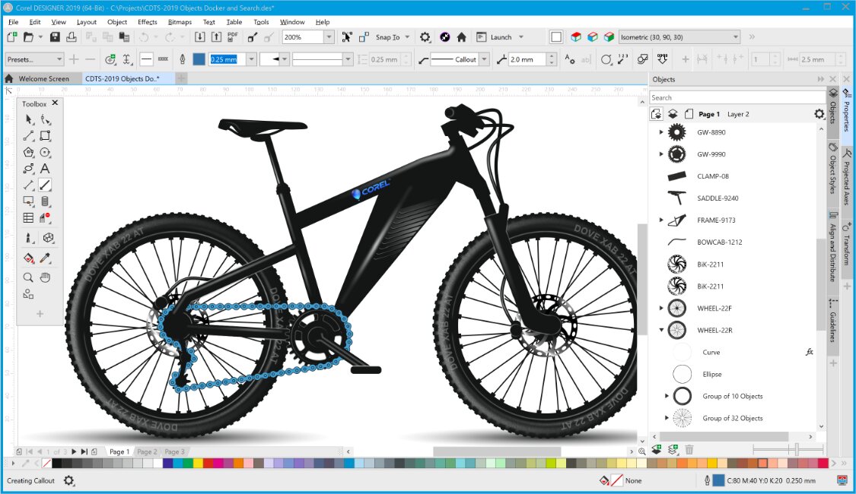Select the Pan hand tool
The image size is (856, 494).
click(46, 277)
